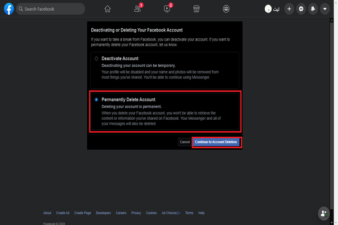Click the 'Deactivate Account' heading text
The height and width of the screenshot is (225, 338).
(120, 58)
